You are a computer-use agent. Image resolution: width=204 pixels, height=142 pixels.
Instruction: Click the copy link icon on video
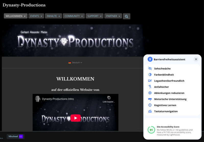tap(109, 97)
